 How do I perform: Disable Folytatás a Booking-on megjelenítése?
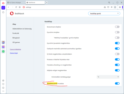pos(117,65)
